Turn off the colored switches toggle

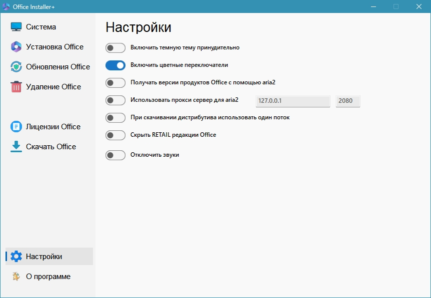click(115, 65)
